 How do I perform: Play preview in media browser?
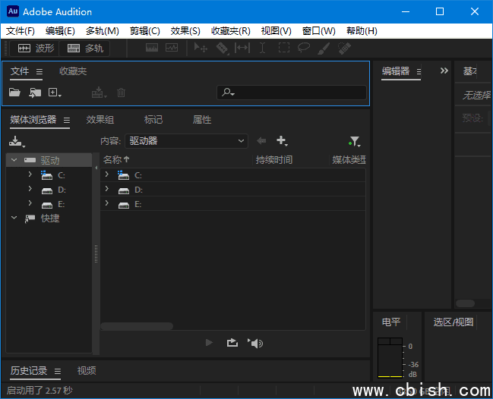209,343
